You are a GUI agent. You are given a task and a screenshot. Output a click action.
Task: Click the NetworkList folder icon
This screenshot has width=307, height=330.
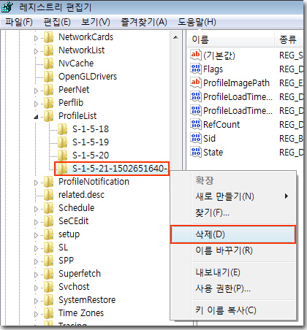49,50
